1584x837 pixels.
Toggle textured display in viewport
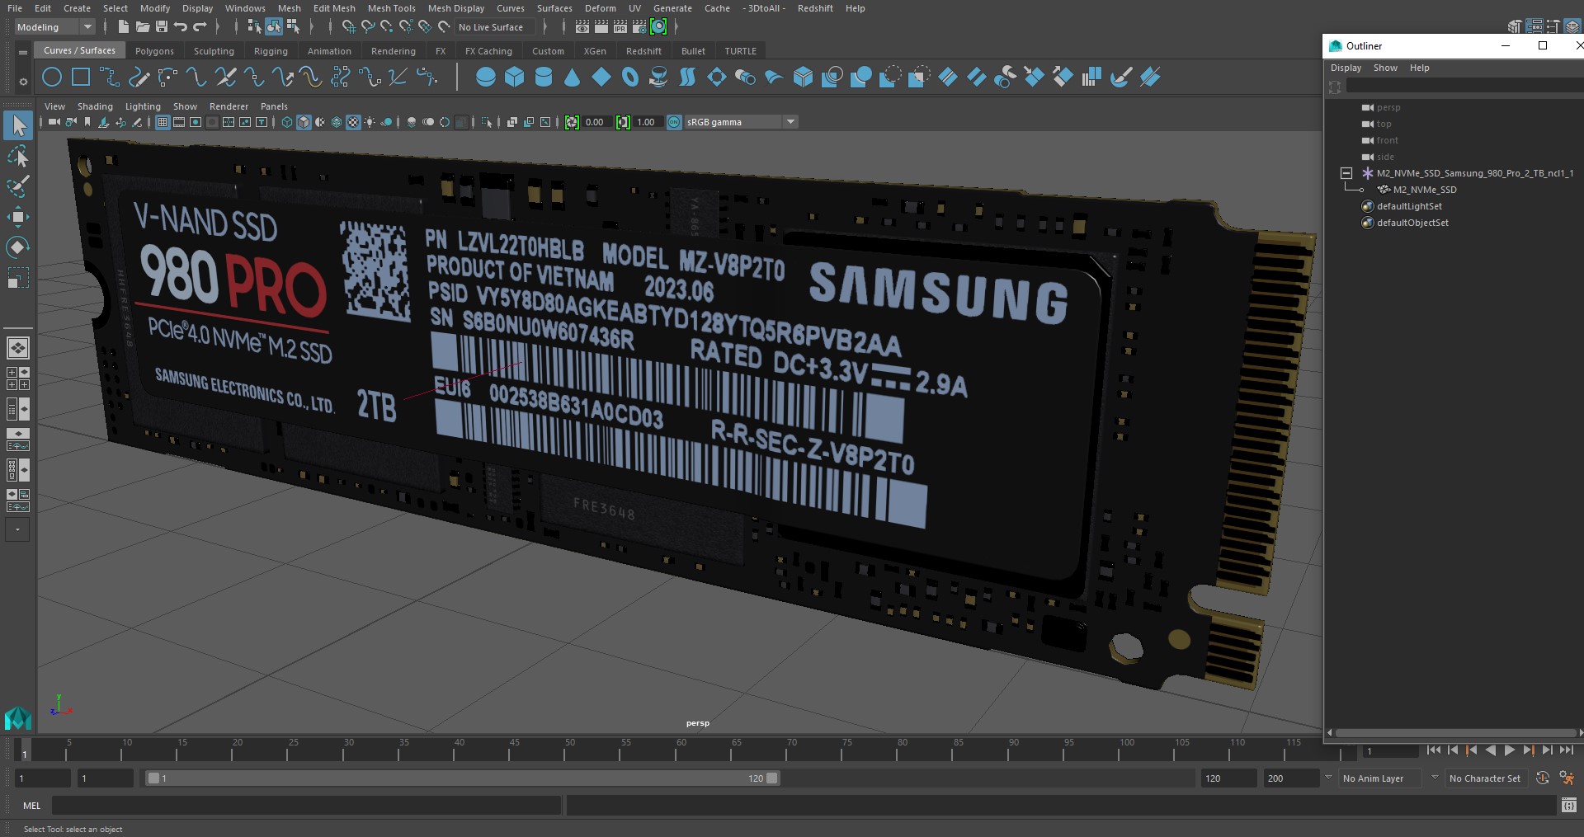(353, 122)
